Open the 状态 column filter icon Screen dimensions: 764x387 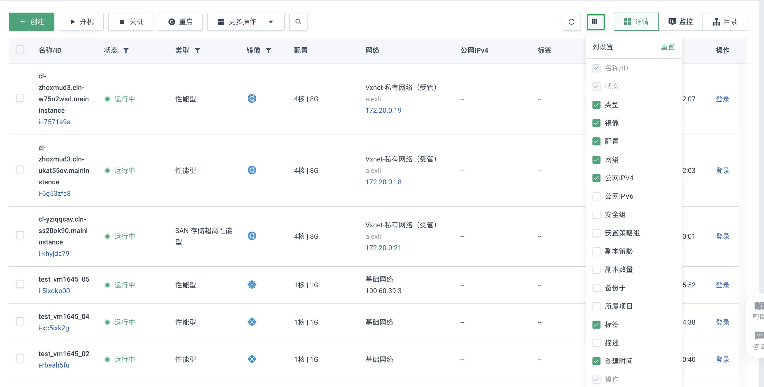127,50
